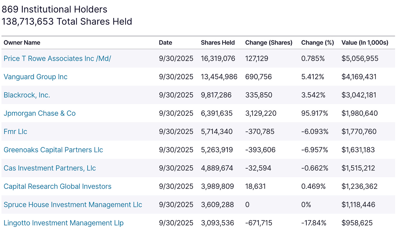
Task: Open Greenoaks Capital Partners Llc link
Action: 53,150
